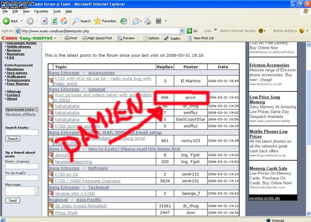Open Canon Preview
This screenshot has width=311, height=222.
click(x=126, y=38)
